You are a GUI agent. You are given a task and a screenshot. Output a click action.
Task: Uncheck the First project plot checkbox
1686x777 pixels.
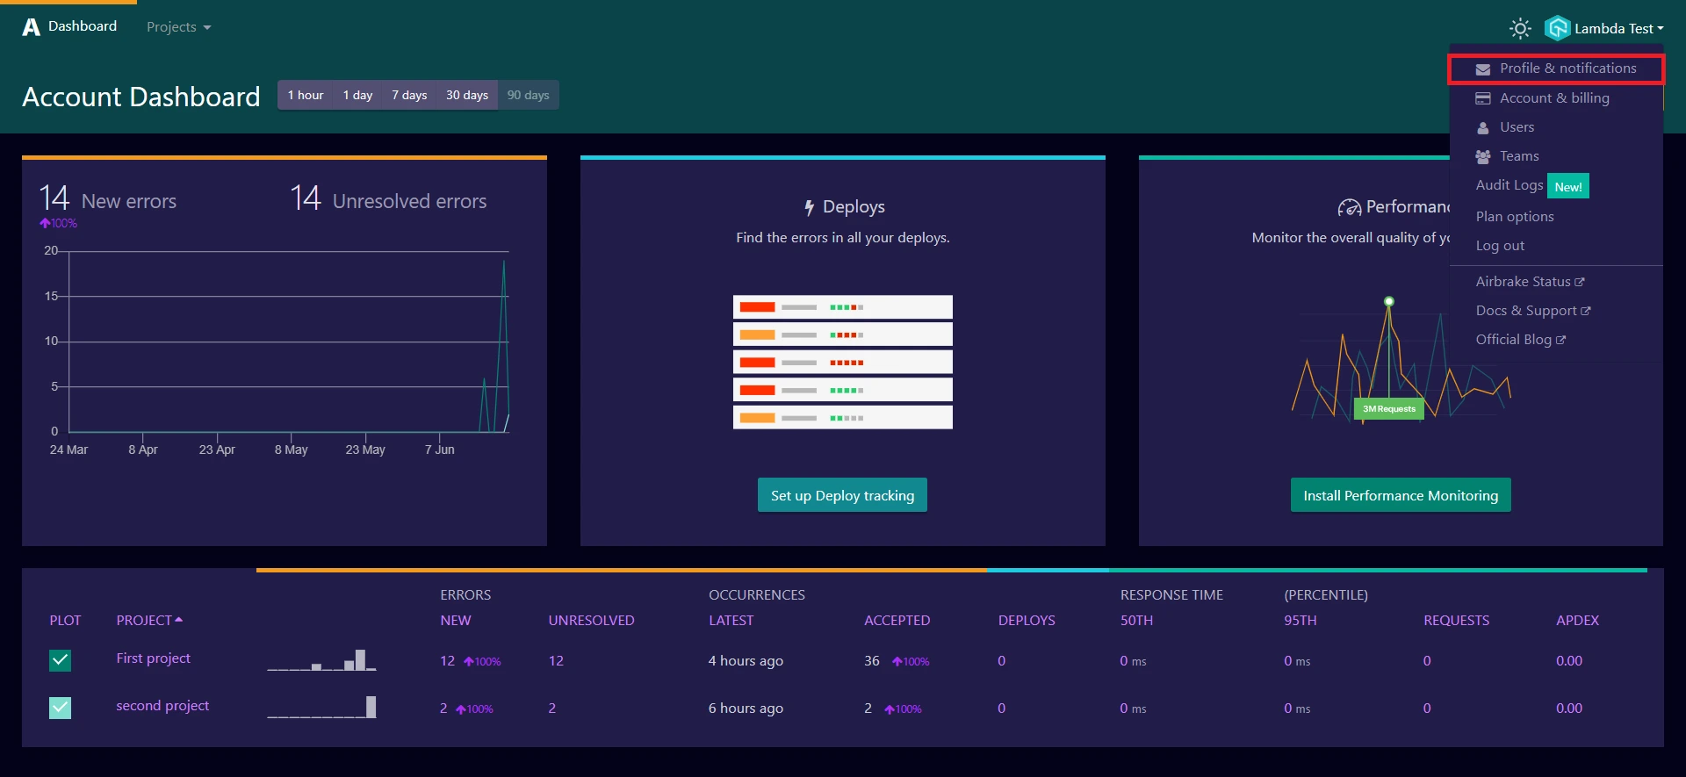click(x=60, y=660)
